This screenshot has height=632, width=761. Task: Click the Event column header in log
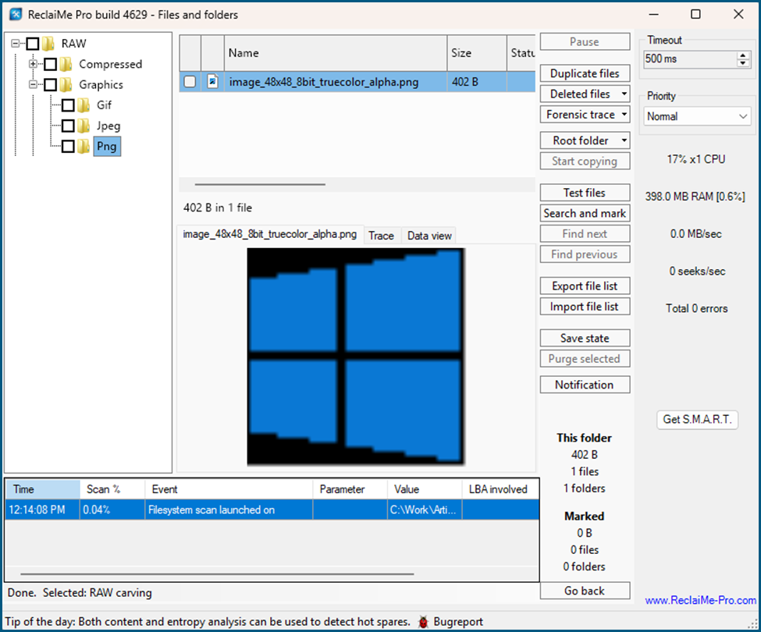click(229, 489)
